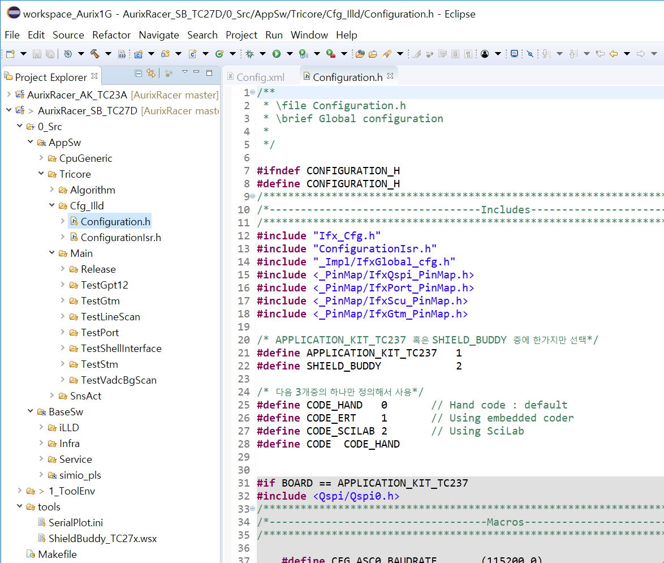Close the Configuration.h editor tab
The height and width of the screenshot is (563, 664).
click(390, 76)
